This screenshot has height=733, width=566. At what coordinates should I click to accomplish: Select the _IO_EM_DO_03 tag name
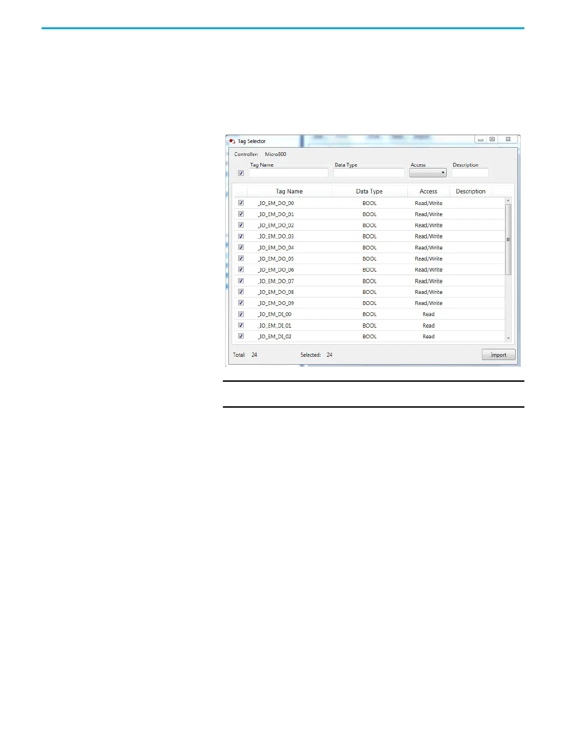[276, 236]
